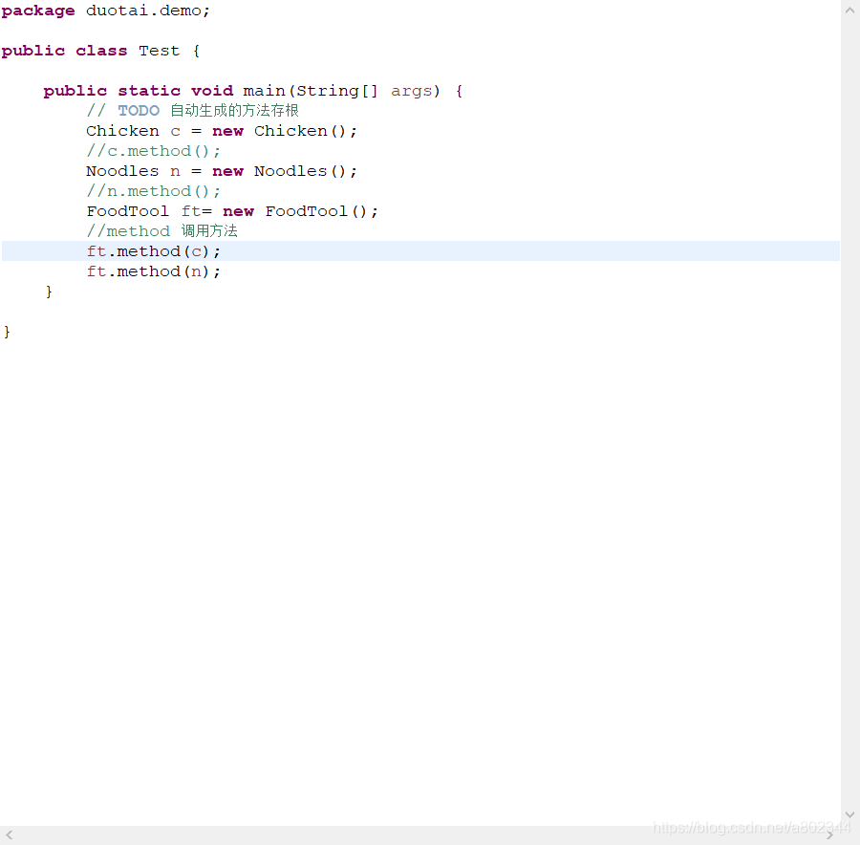This screenshot has height=845, width=860.
Task: Click 'FoodTool' type at line start
Action: (x=127, y=211)
